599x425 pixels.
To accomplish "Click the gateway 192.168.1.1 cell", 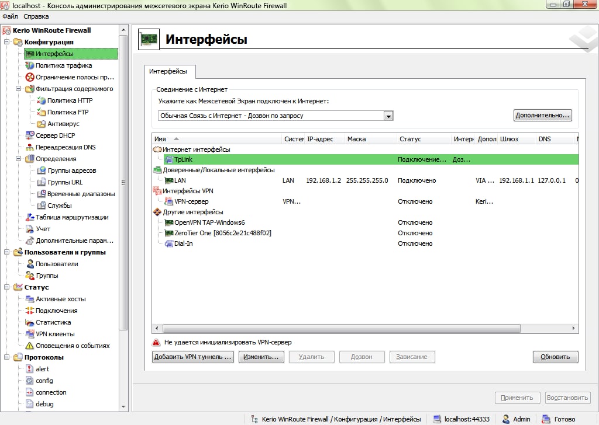I will 517,180.
